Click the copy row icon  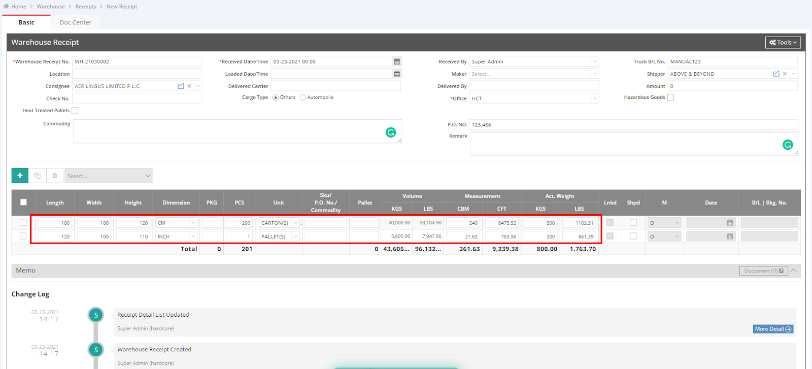coord(38,176)
